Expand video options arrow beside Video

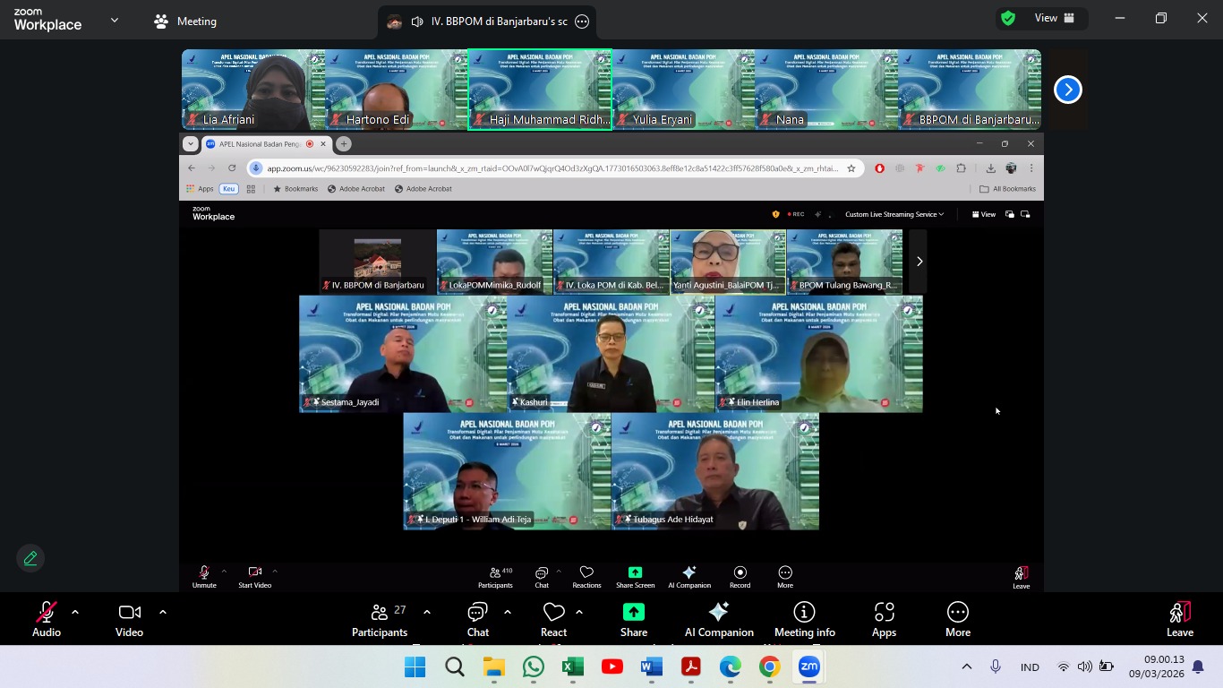click(163, 612)
